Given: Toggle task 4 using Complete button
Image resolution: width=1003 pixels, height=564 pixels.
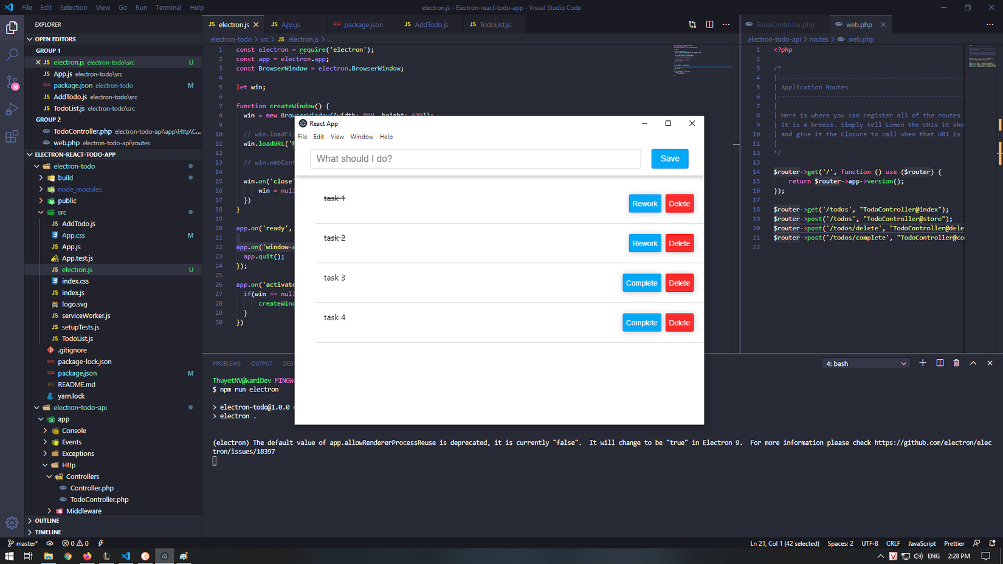Looking at the screenshot, I should click(x=641, y=323).
